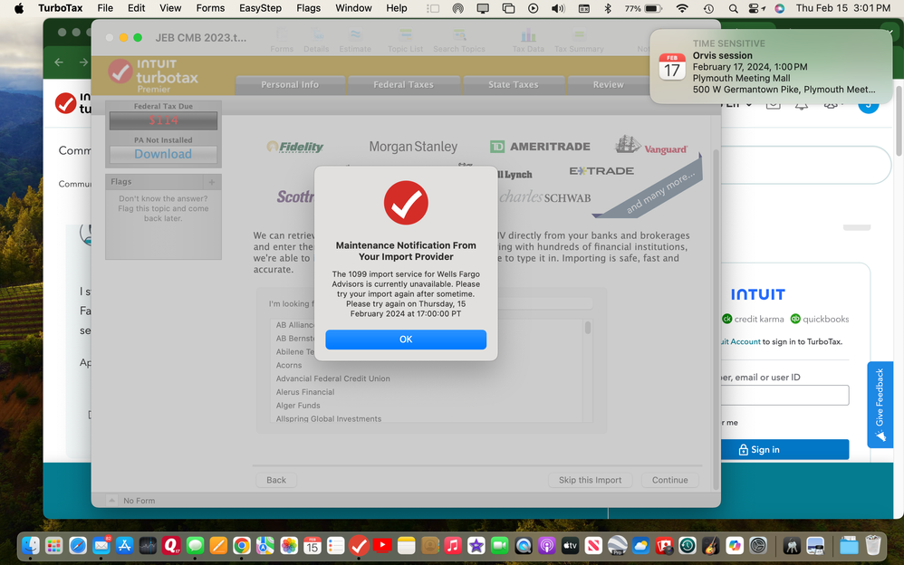Open the Flags menu
This screenshot has height=565, width=904.
[x=309, y=8]
